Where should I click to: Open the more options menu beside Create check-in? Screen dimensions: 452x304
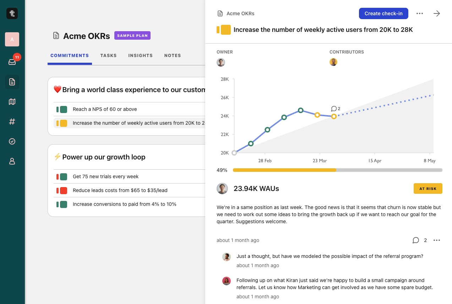coord(420,13)
